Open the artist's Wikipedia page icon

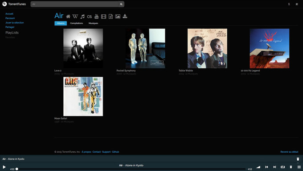point(75,17)
